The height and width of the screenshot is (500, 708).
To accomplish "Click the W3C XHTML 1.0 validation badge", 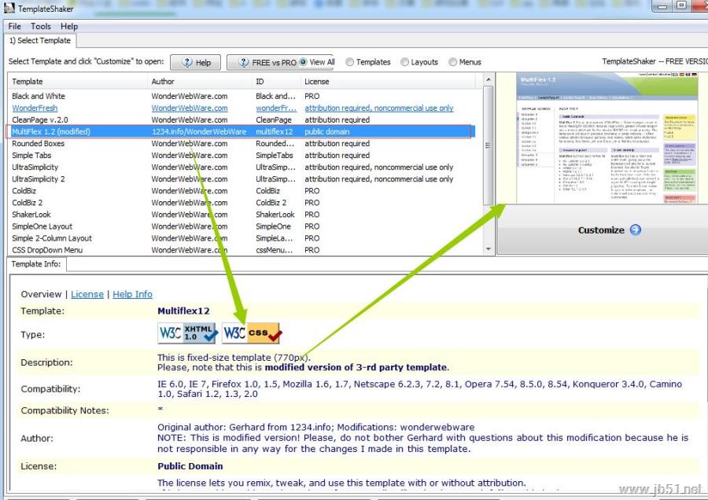I will tap(188, 333).
